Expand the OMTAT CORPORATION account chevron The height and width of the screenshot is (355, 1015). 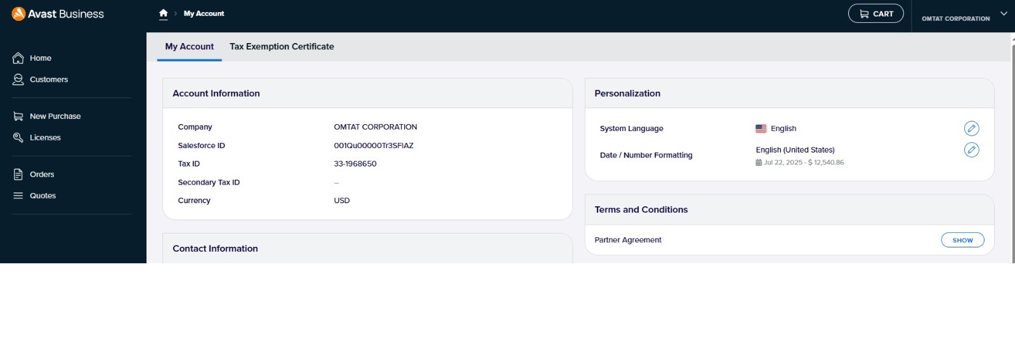1004,13
